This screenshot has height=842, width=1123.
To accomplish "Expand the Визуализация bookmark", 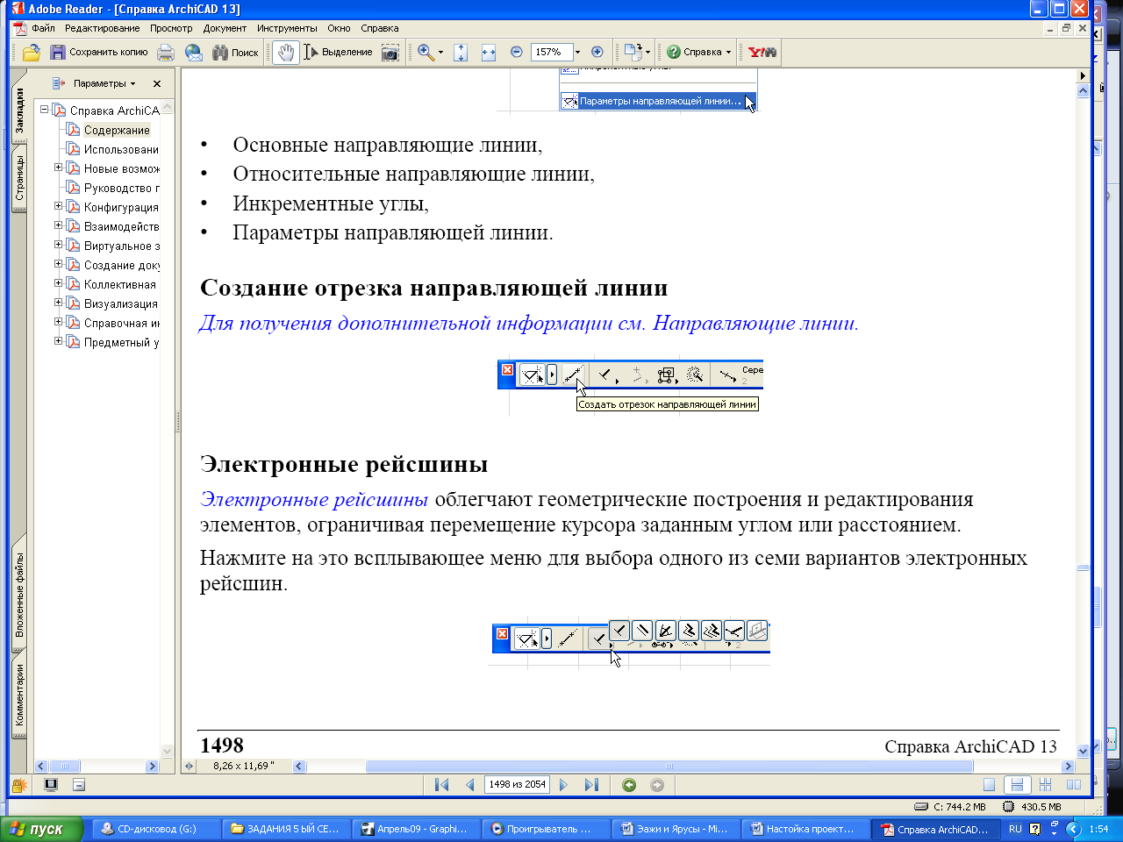I will pyautogui.click(x=59, y=303).
